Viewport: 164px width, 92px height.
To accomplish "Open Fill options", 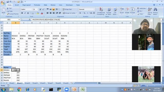I will click(x=140, y=11).
